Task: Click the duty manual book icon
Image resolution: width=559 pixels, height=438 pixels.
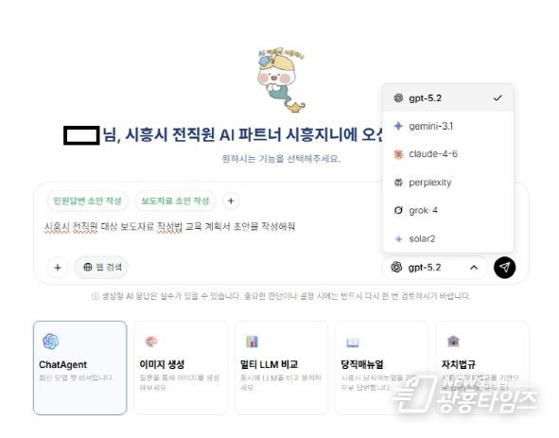Action: [x=353, y=342]
